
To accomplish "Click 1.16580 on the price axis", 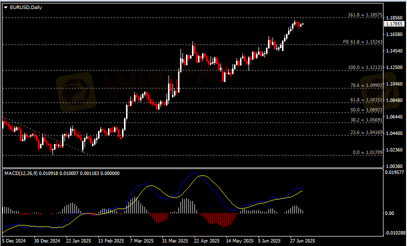I will pos(394,34).
